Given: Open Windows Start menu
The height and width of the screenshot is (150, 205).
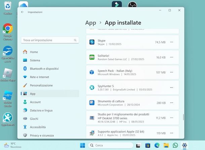Looking at the screenshot, I should tap(82, 145).
